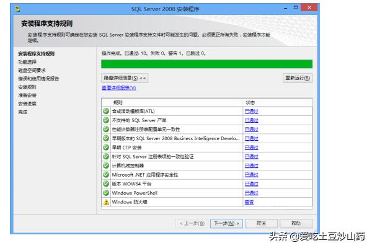Viewport: 372px width, 248px height.
Task: Open 已通过 link for 计算机域控制器
Action: coord(252,166)
